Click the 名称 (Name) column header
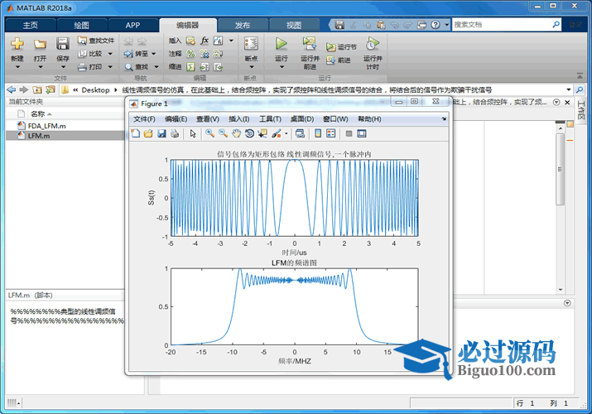 (x=37, y=114)
